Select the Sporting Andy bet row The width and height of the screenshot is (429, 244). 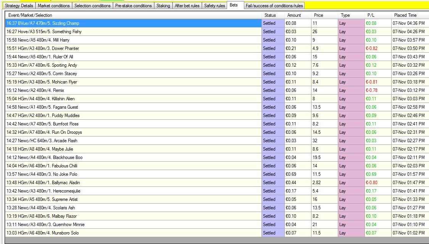tap(217, 65)
